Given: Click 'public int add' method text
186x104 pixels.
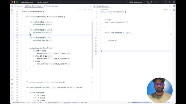Looking at the screenshot, I should tap(111, 33).
